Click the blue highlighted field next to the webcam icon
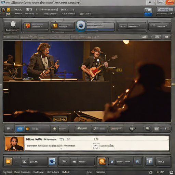The image size is (175, 175). [x=101, y=27]
